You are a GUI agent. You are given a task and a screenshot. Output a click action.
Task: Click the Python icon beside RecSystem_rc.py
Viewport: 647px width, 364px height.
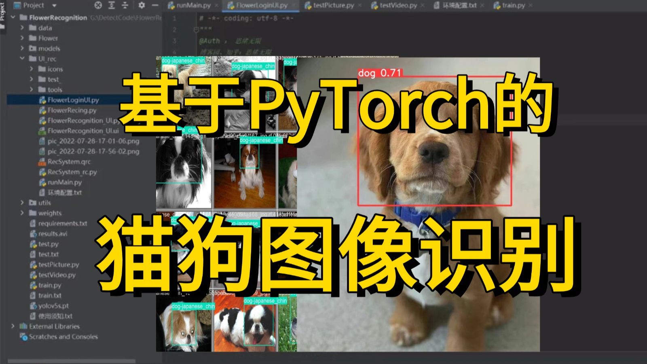coord(42,172)
